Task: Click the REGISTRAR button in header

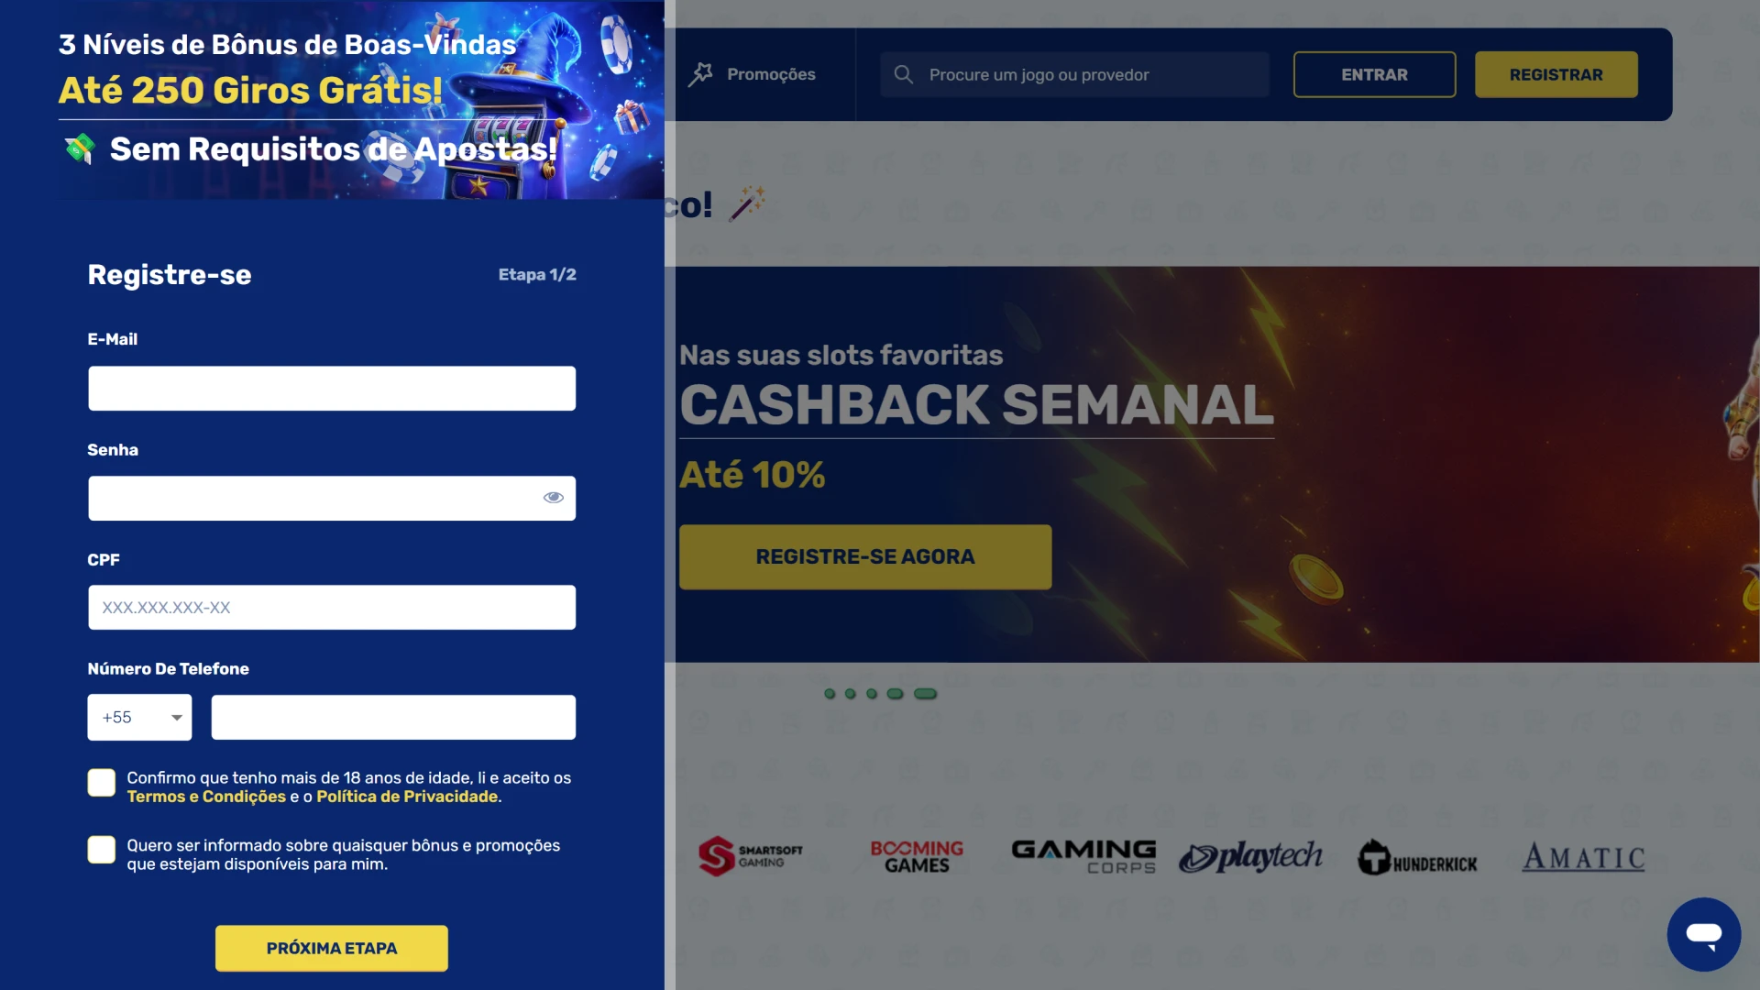Action: point(1556,74)
